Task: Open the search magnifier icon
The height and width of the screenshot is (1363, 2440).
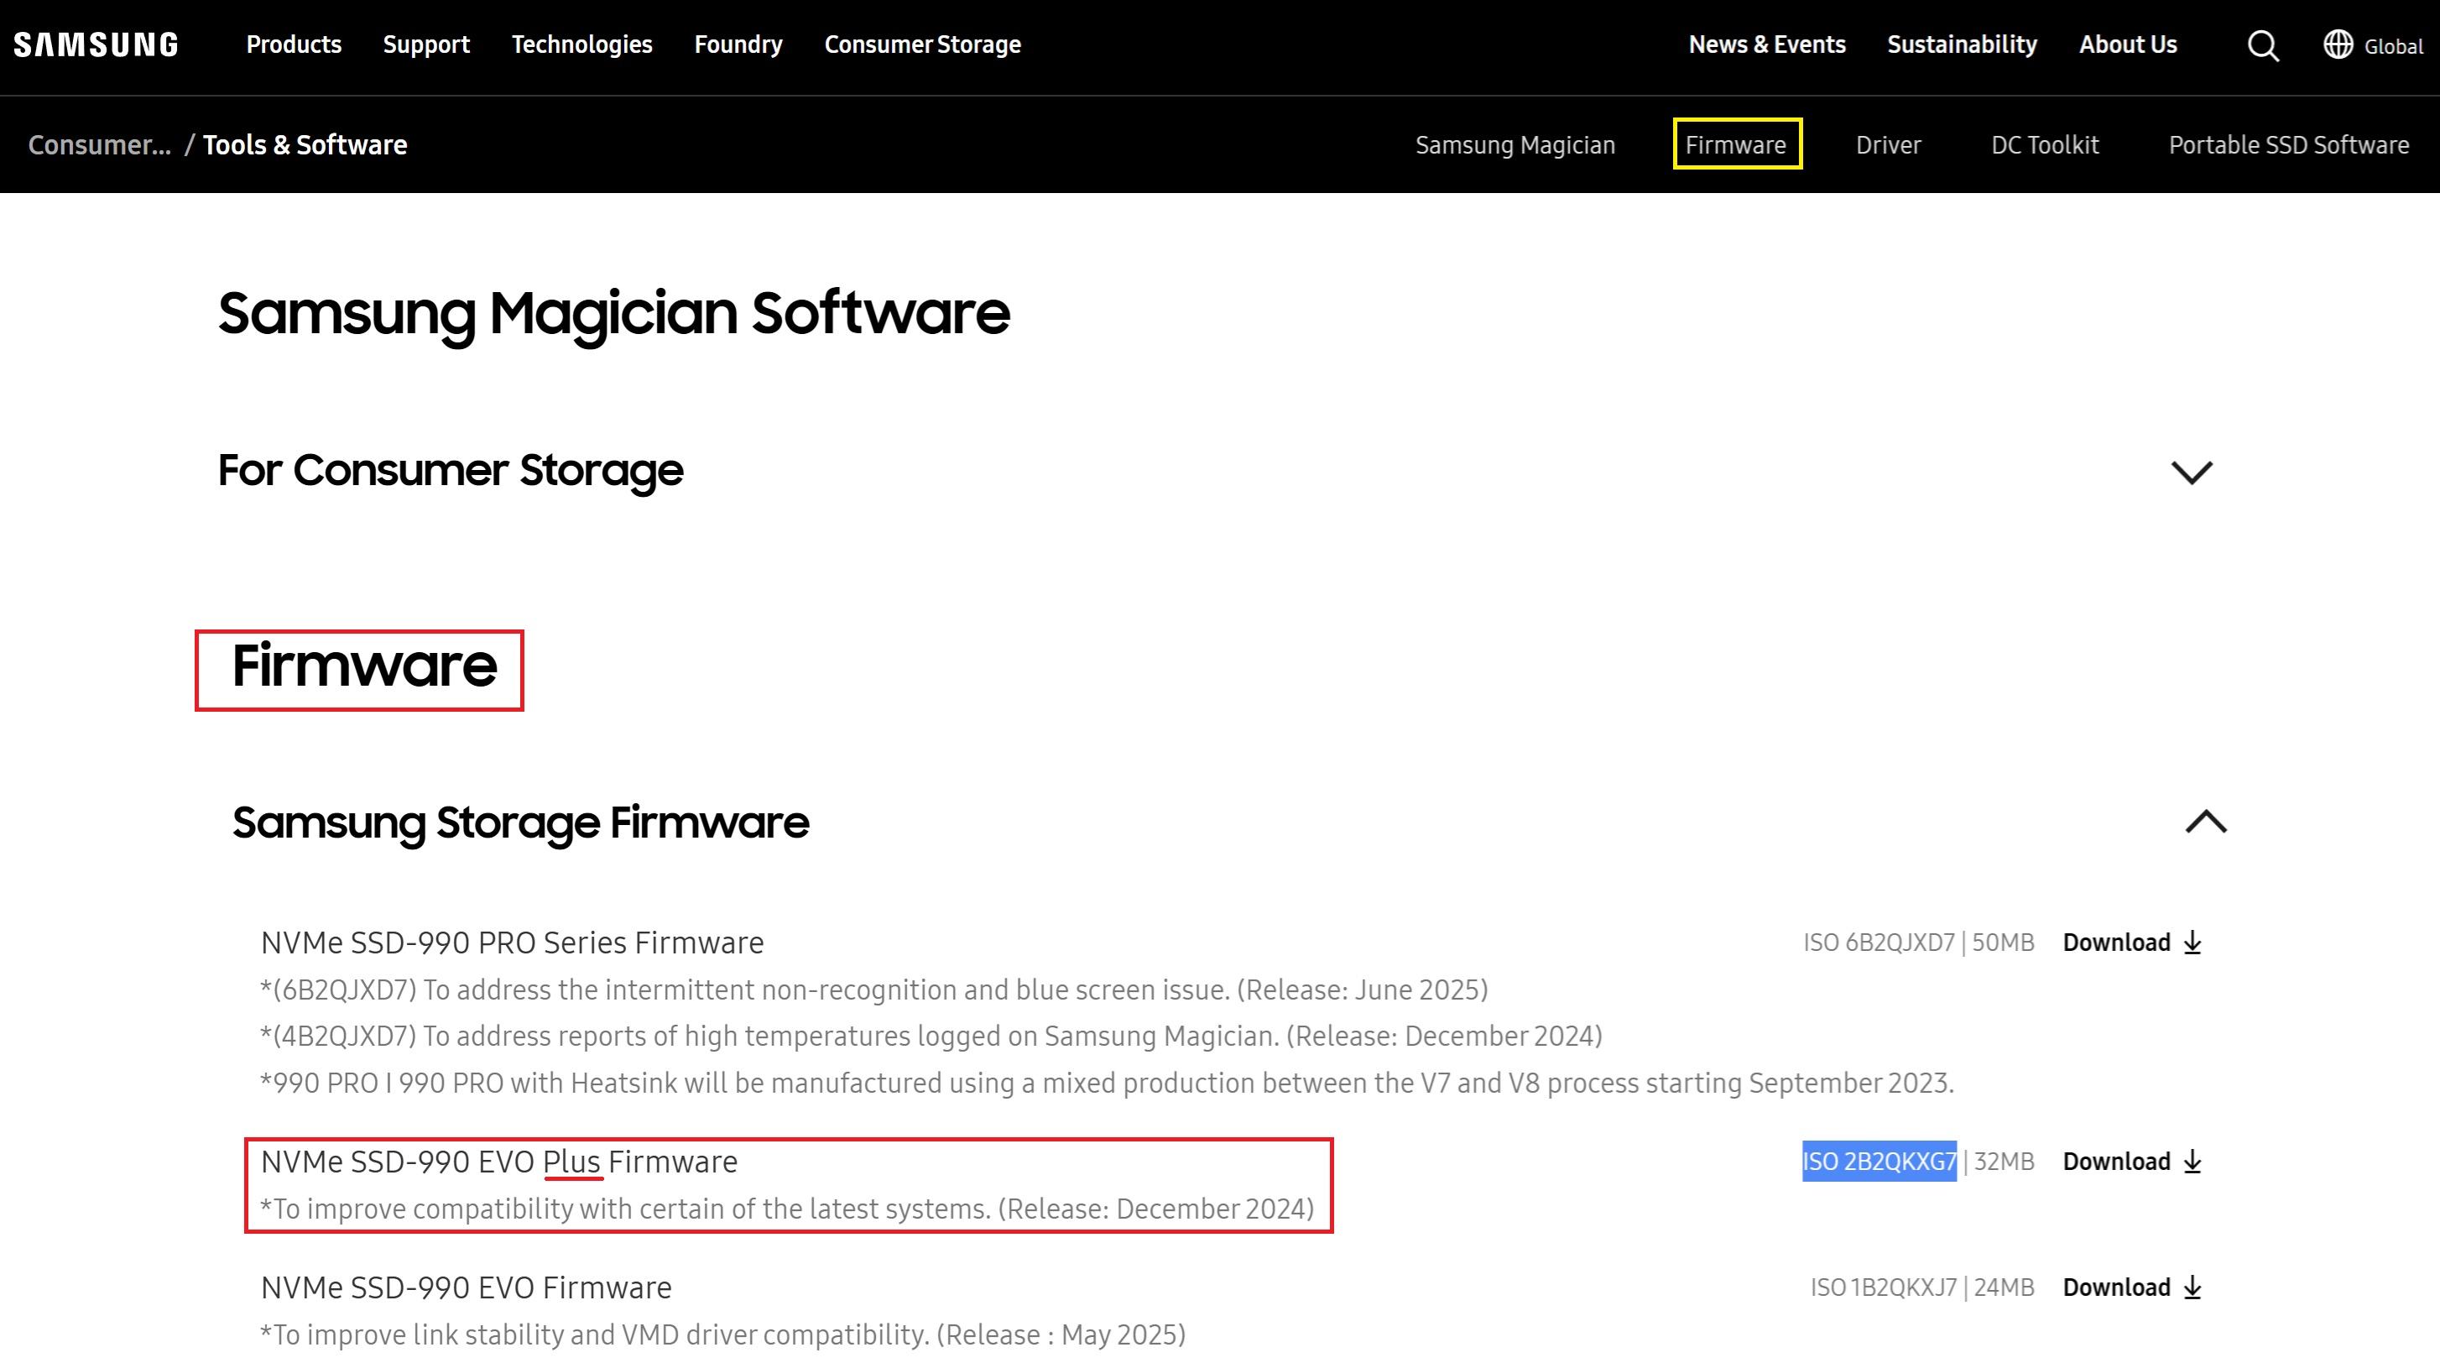Action: 2263,45
